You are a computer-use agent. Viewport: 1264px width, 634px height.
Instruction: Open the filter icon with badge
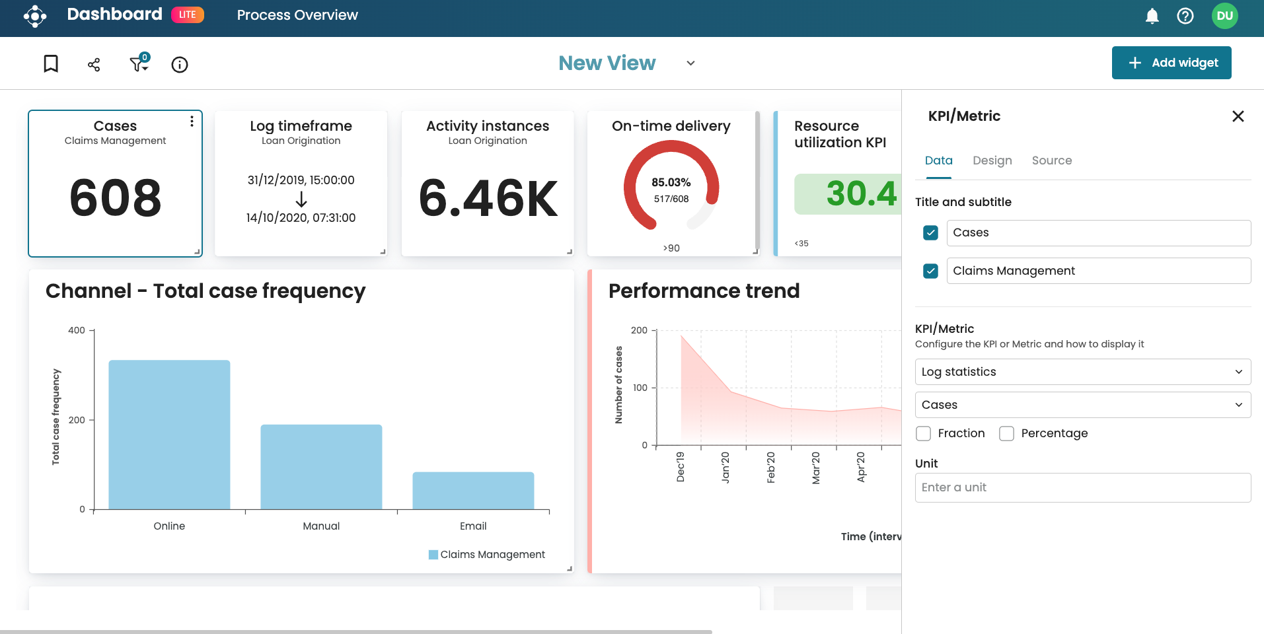(x=139, y=63)
